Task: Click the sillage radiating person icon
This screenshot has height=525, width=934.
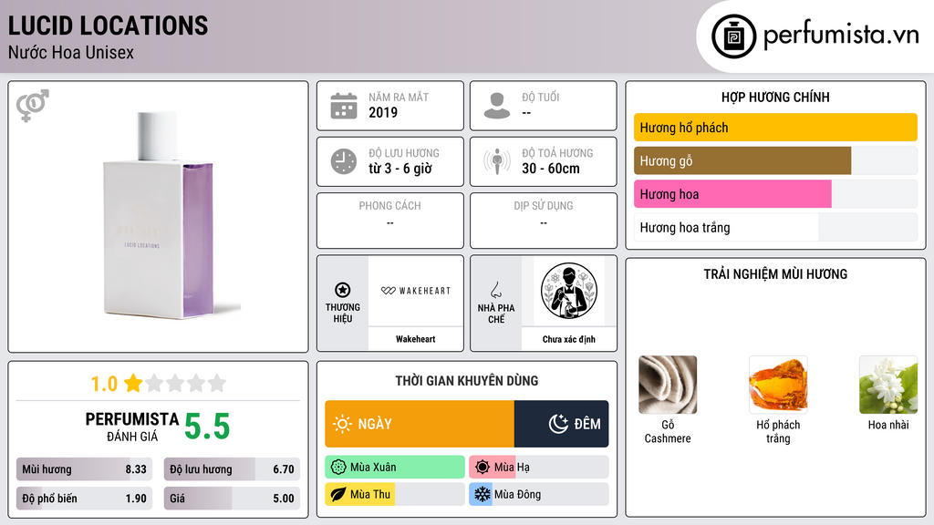Action: coord(497,161)
